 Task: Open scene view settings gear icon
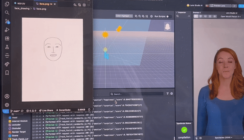[x=151, y=16]
